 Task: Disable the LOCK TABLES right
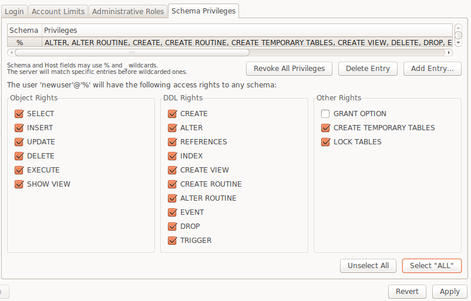click(325, 142)
